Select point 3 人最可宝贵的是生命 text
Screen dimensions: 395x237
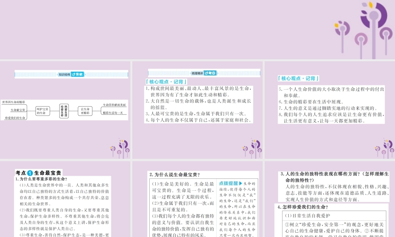(x=196, y=114)
